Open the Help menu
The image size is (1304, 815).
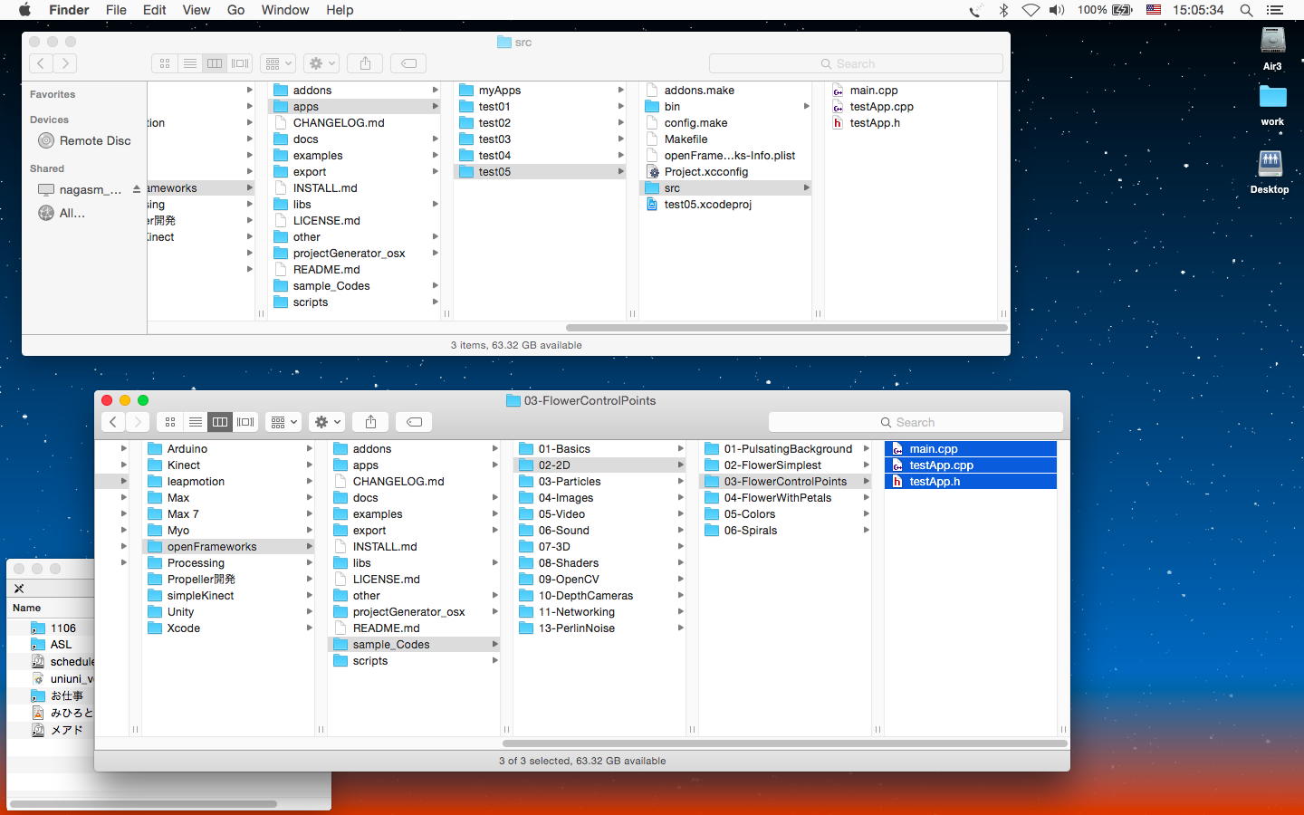pyautogui.click(x=340, y=10)
